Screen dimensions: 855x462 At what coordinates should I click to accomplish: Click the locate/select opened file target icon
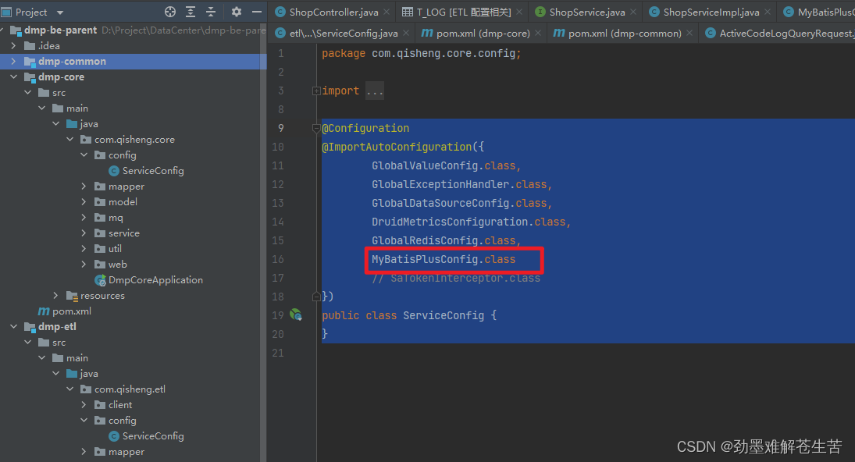[x=170, y=12]
